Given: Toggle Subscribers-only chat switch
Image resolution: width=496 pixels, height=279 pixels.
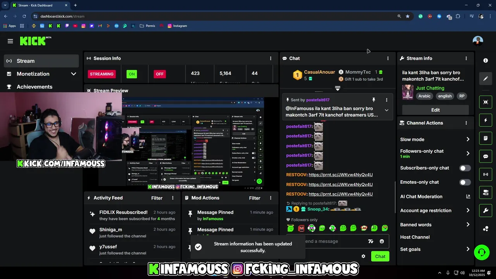Looking at the screenshot, I should pyautogui.click(x=465, y=168).
